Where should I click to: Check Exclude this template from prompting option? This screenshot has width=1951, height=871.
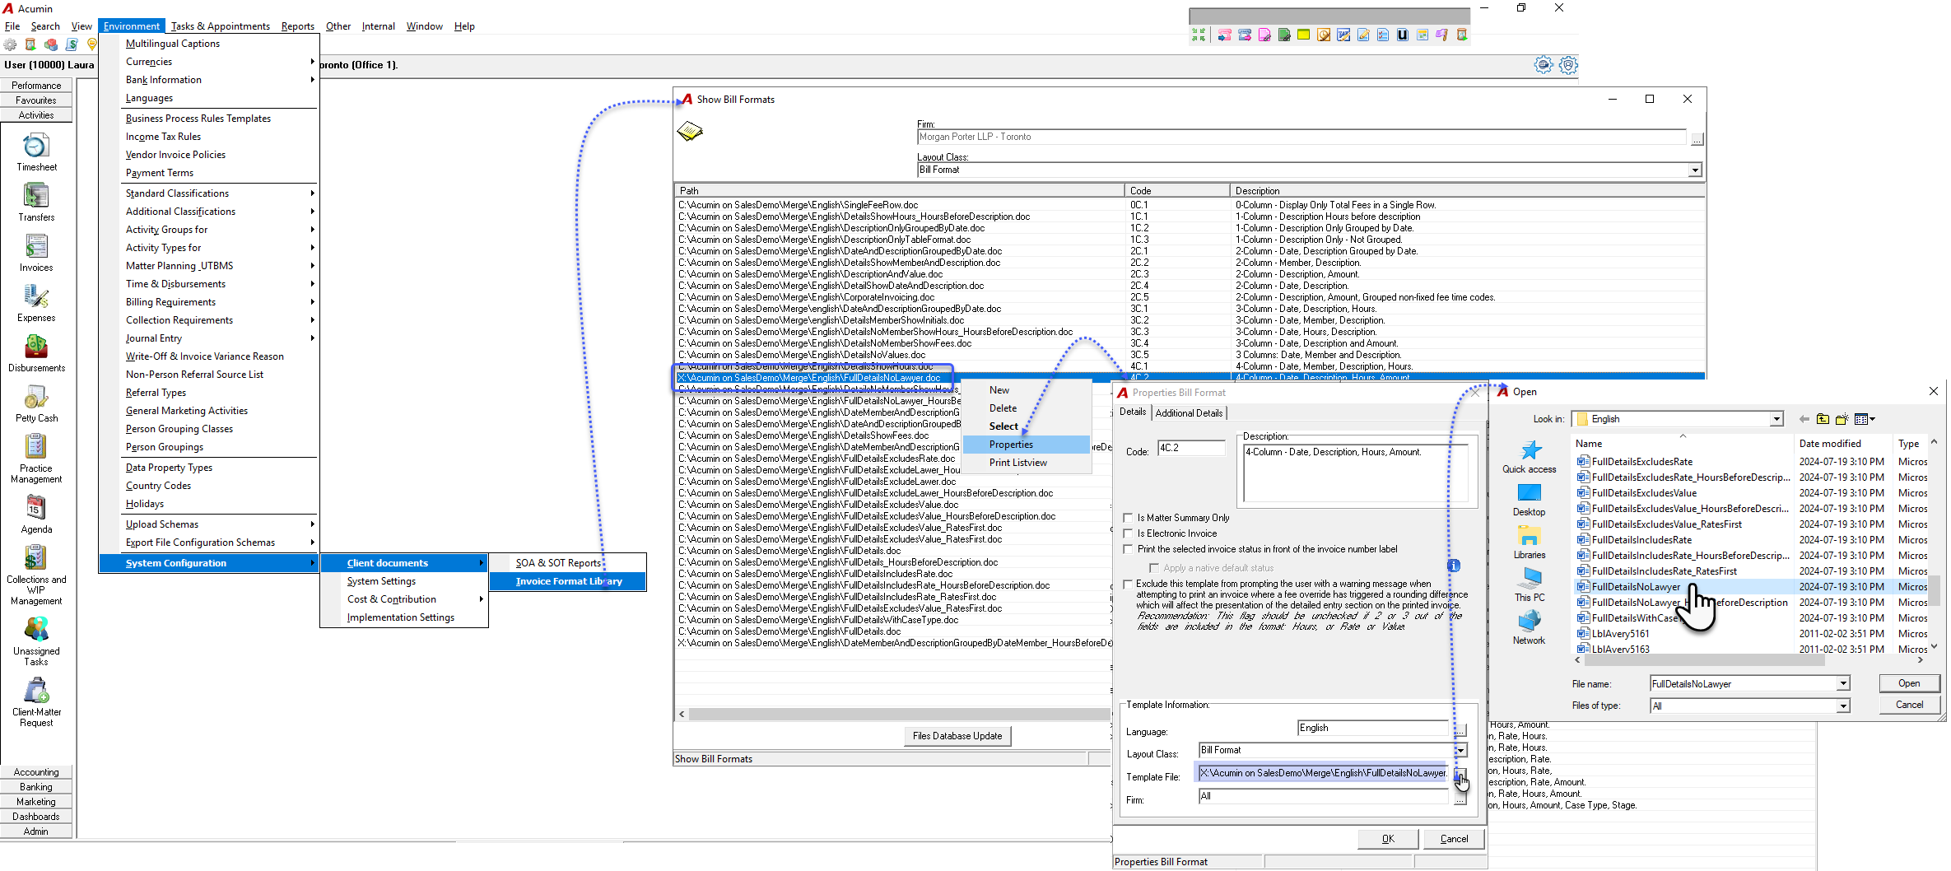click(x=1129, y=584)
